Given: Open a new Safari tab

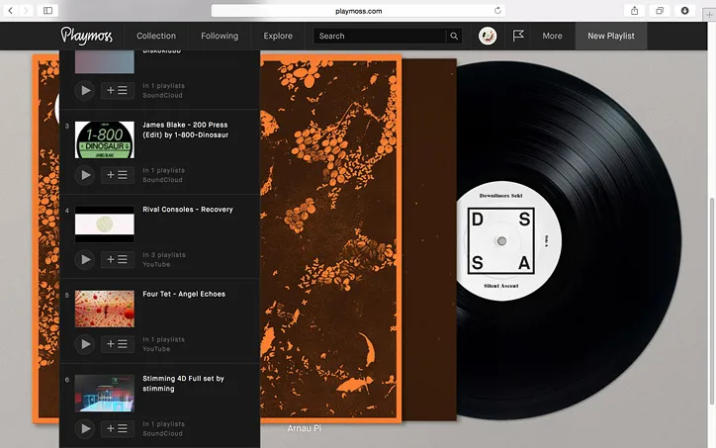Looking at the screenshot, I should [x=709, y=15].
